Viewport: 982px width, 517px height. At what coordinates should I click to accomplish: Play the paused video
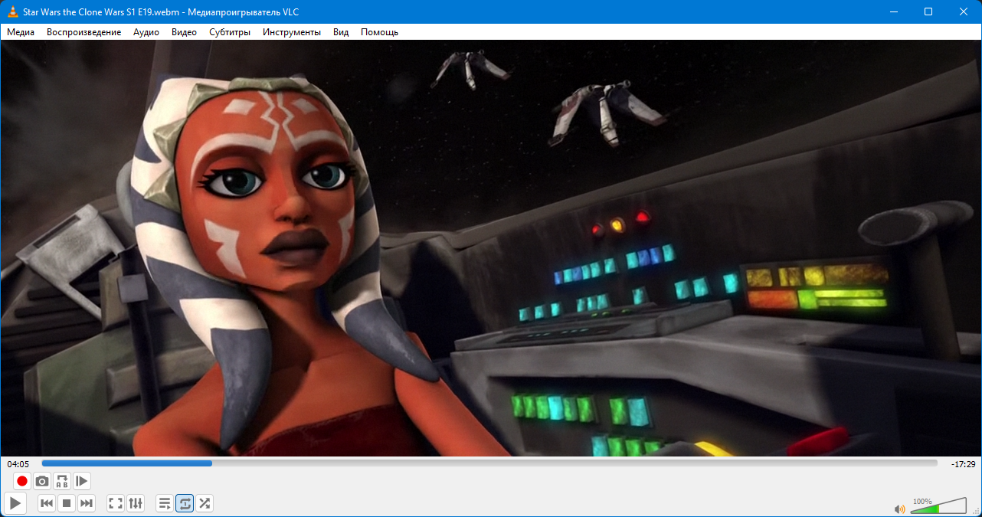[x=15, y=503]
